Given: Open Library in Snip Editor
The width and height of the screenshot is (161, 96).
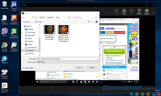Looking at the screenshot, I should coord(139,12).
